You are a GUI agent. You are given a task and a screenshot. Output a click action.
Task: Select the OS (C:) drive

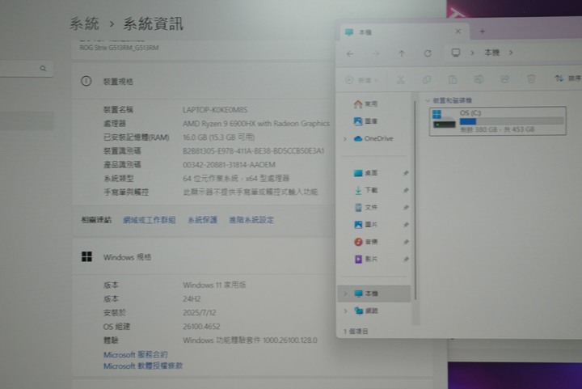497,121
